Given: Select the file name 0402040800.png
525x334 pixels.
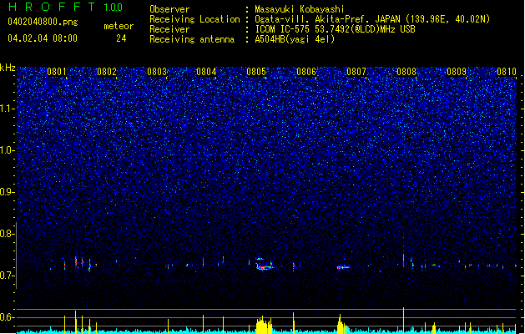Looking at the screenshot, I should 43,22.
